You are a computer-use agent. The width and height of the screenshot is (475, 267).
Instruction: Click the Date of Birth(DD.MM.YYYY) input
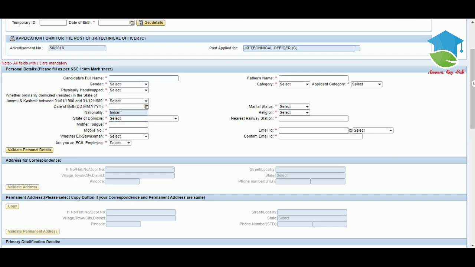click(x=126, y=107)
